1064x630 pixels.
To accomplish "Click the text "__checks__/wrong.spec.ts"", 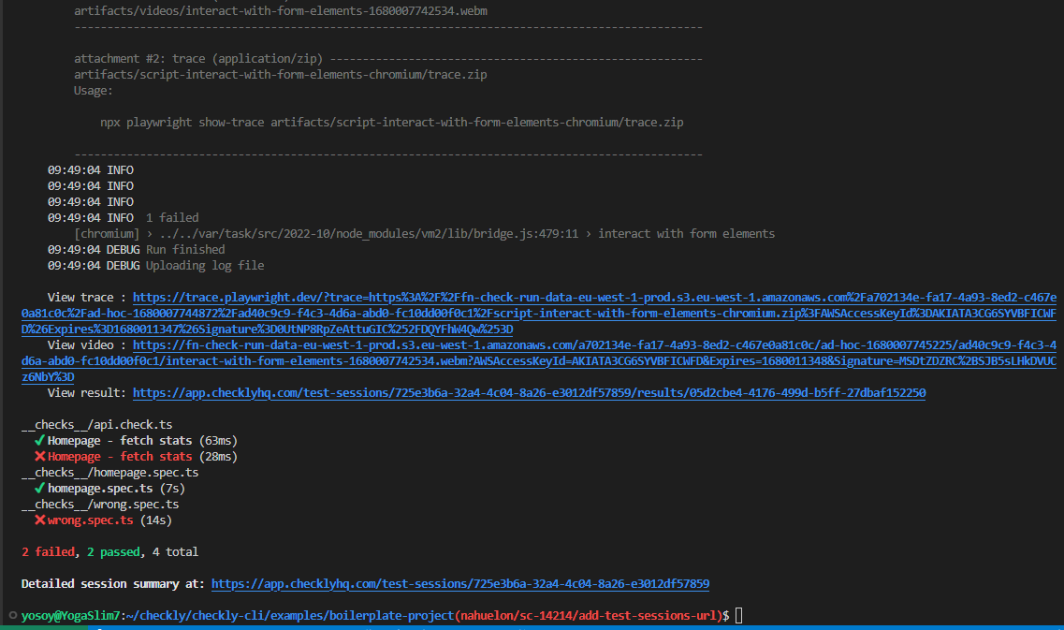I will pos(100,504).
